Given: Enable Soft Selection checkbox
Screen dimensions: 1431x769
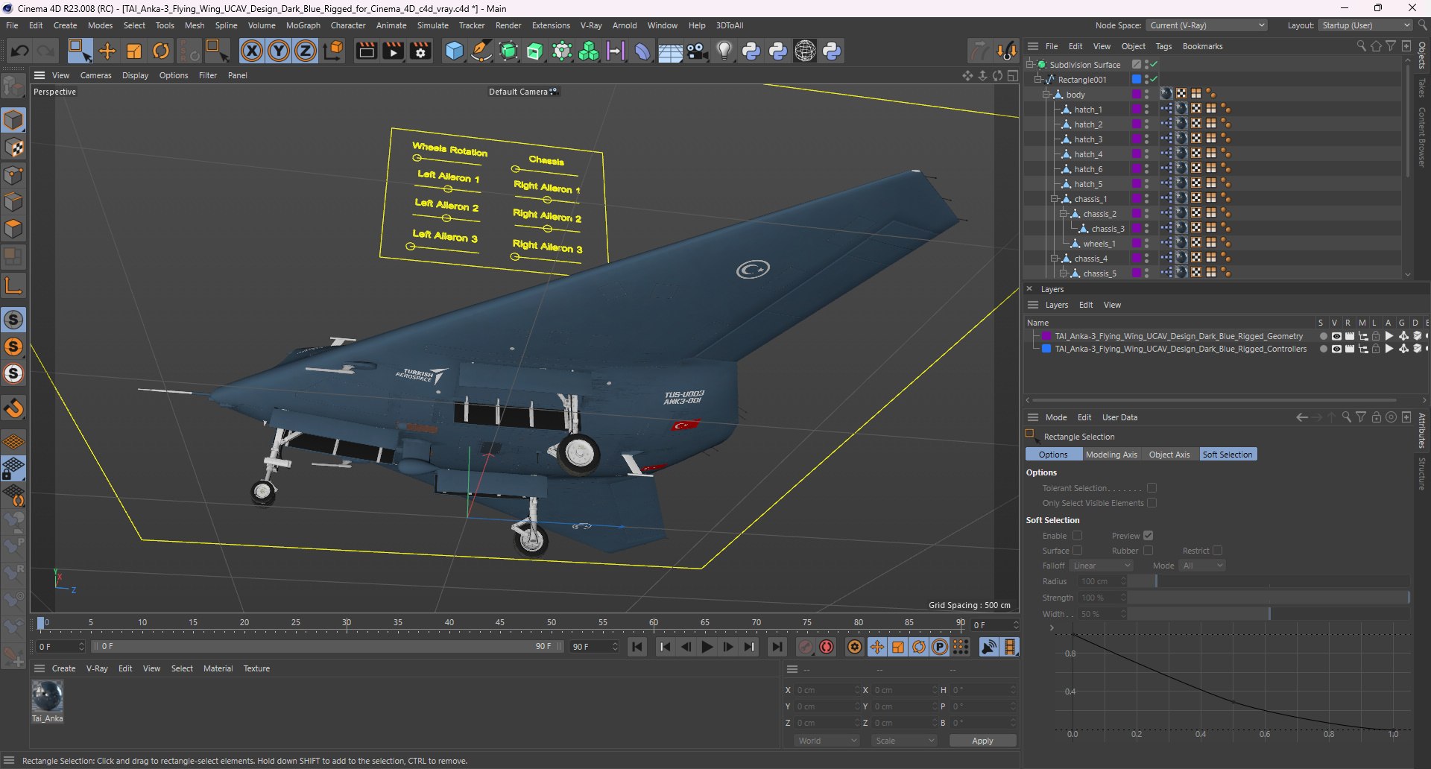Looking at the screenshot, I should pyautogui.click(x=1077, y=536).
